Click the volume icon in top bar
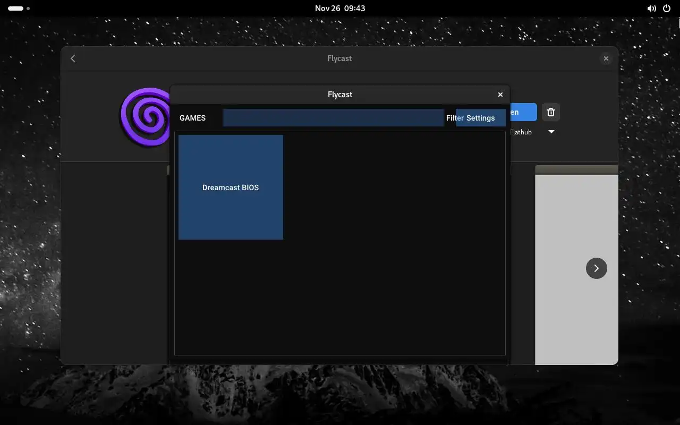 651,8
